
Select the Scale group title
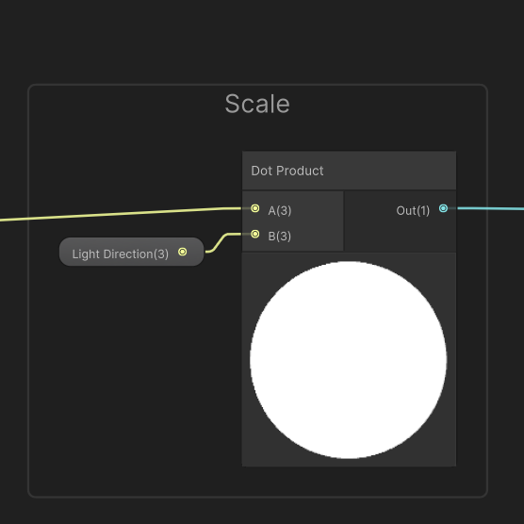(257, 104)
